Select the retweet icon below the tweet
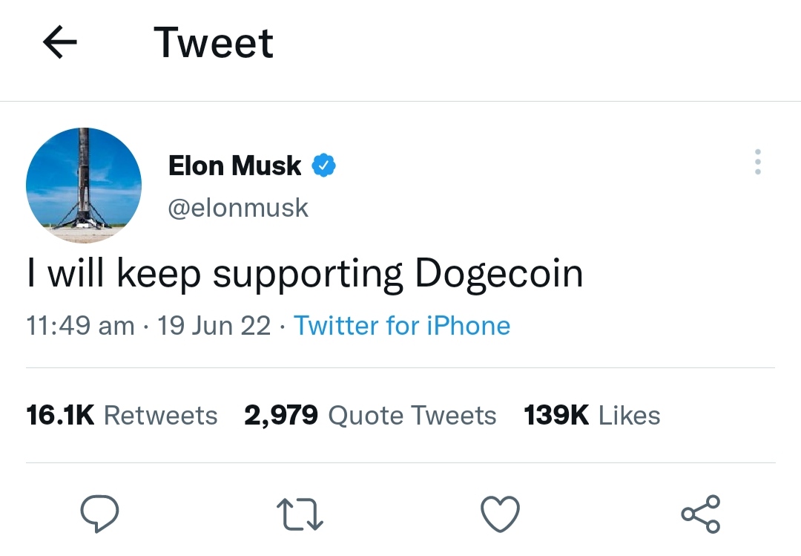The width and height of the screenshot is (801, 556). (x=300, y=511)
